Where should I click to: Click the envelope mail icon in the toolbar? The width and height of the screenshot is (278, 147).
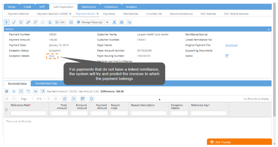click(121, 22)
